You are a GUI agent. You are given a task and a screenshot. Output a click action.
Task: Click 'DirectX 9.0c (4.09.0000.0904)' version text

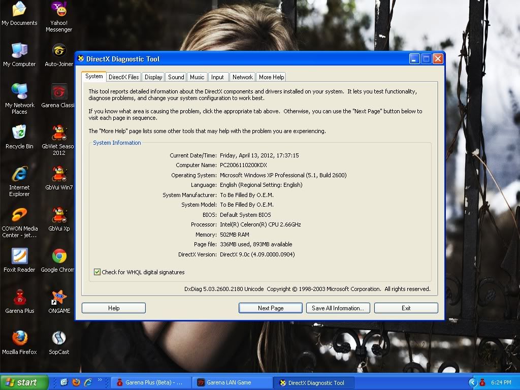(257, 254)
